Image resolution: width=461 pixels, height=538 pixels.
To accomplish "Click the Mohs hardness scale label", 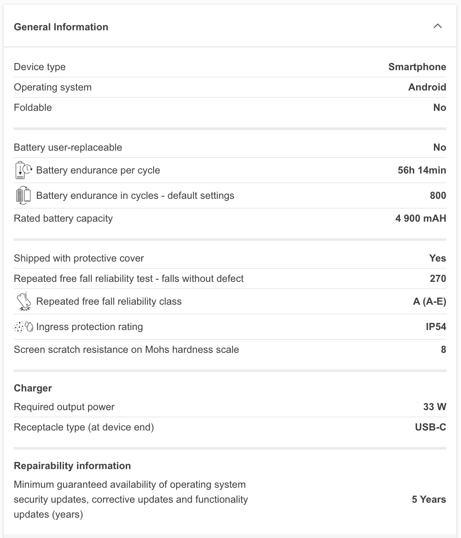I will [x=126, y=350].
